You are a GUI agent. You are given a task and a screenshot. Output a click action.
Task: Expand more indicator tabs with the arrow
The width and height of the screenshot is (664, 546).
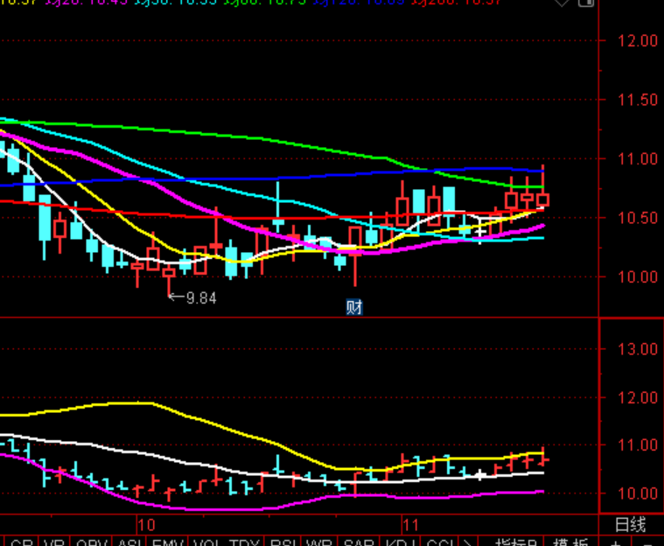tap(467, 542)
